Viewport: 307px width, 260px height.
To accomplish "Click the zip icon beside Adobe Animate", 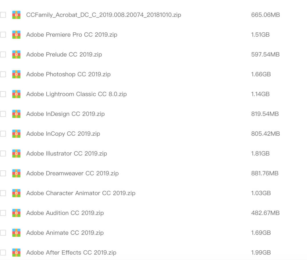I will 16,233.
